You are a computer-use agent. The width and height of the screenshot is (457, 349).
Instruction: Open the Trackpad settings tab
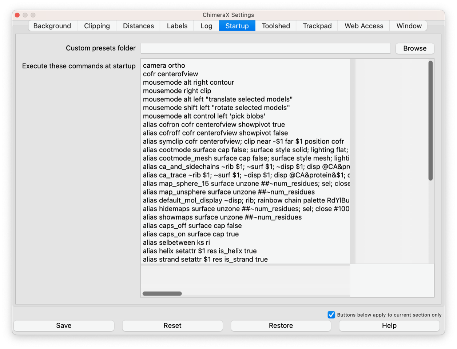(x=317, y=26)
